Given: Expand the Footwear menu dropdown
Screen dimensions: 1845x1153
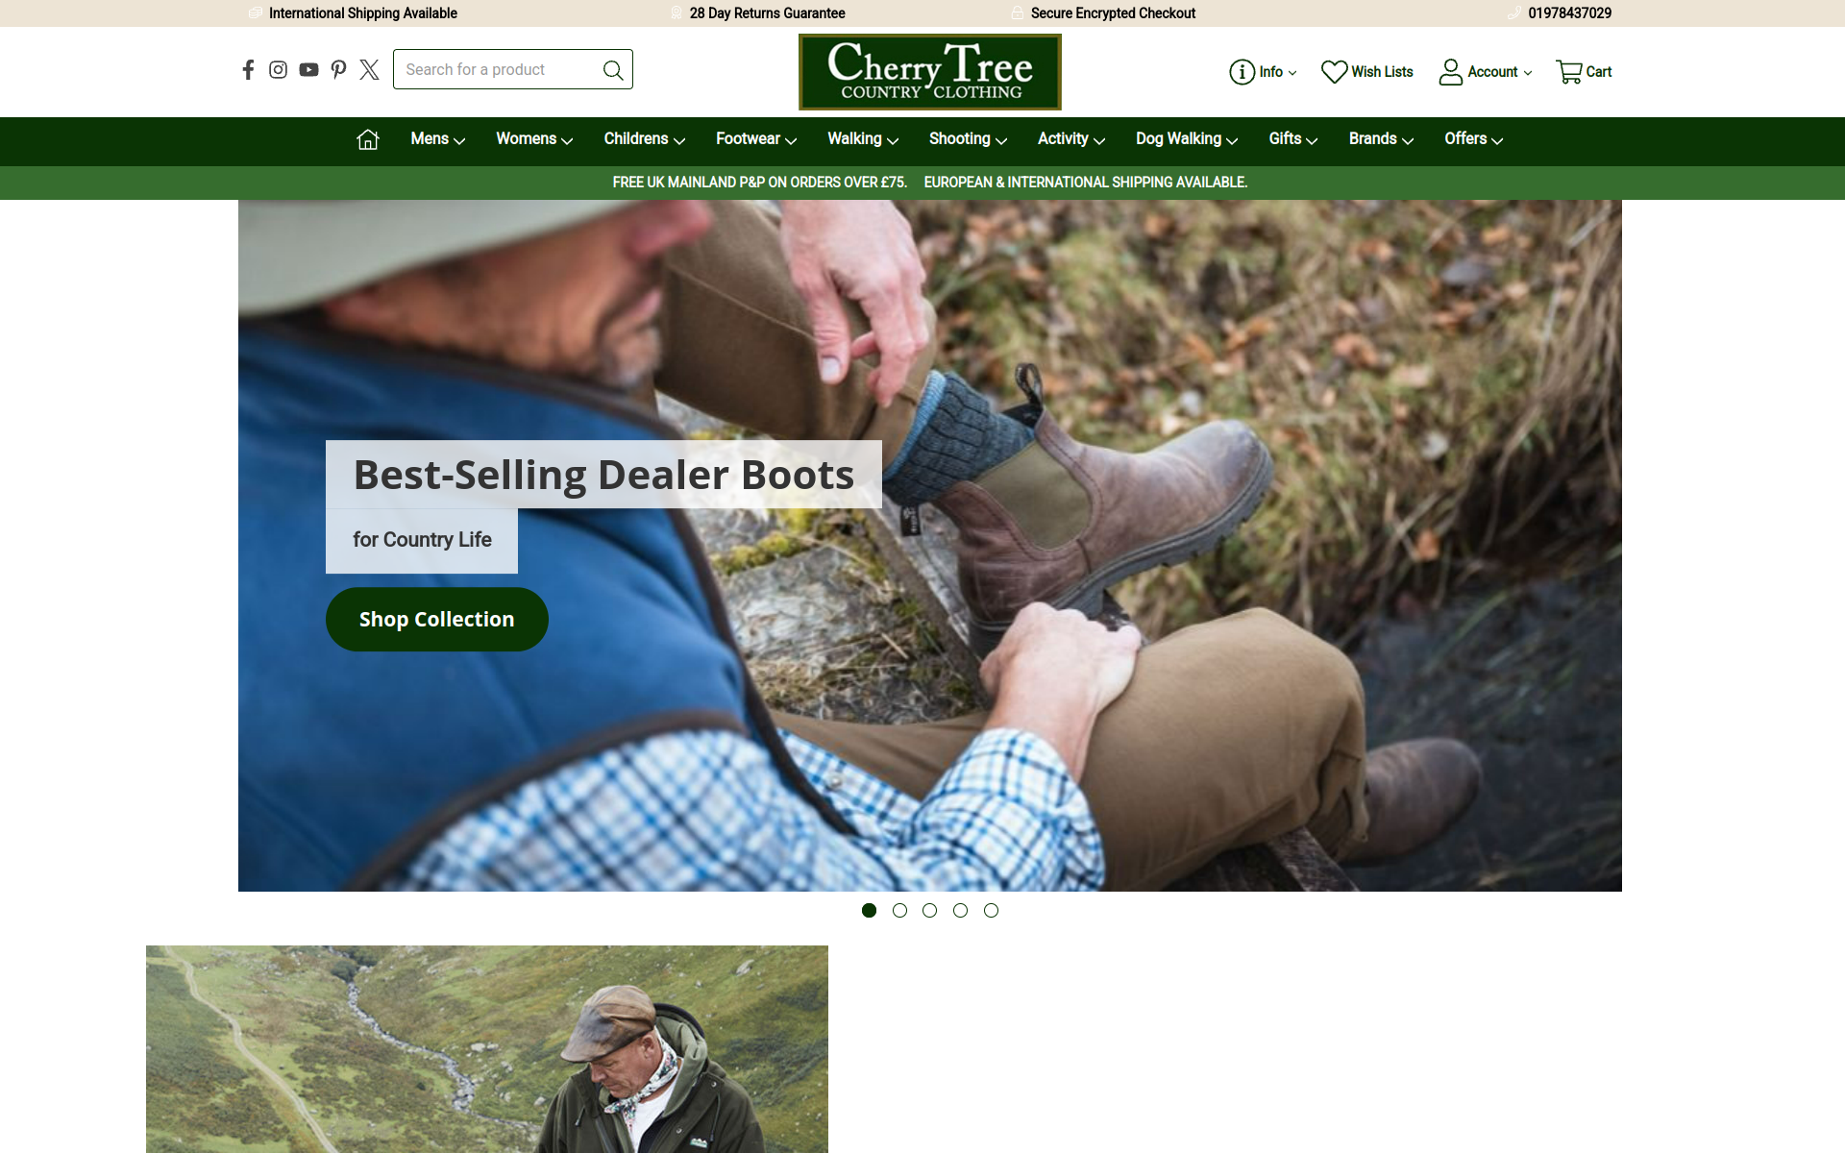Looking at the screenshot, I should pyautogui.click(x=756, y=139).
